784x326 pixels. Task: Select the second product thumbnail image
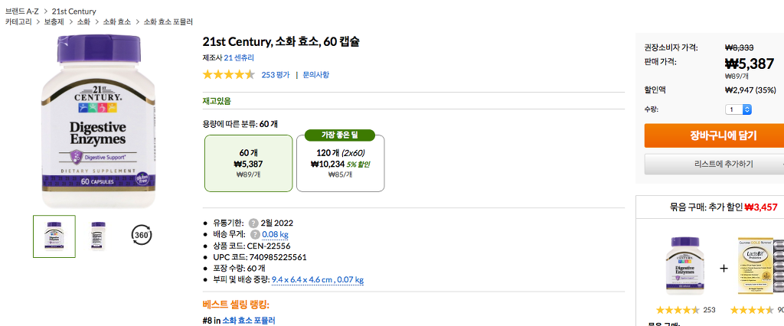98,236
